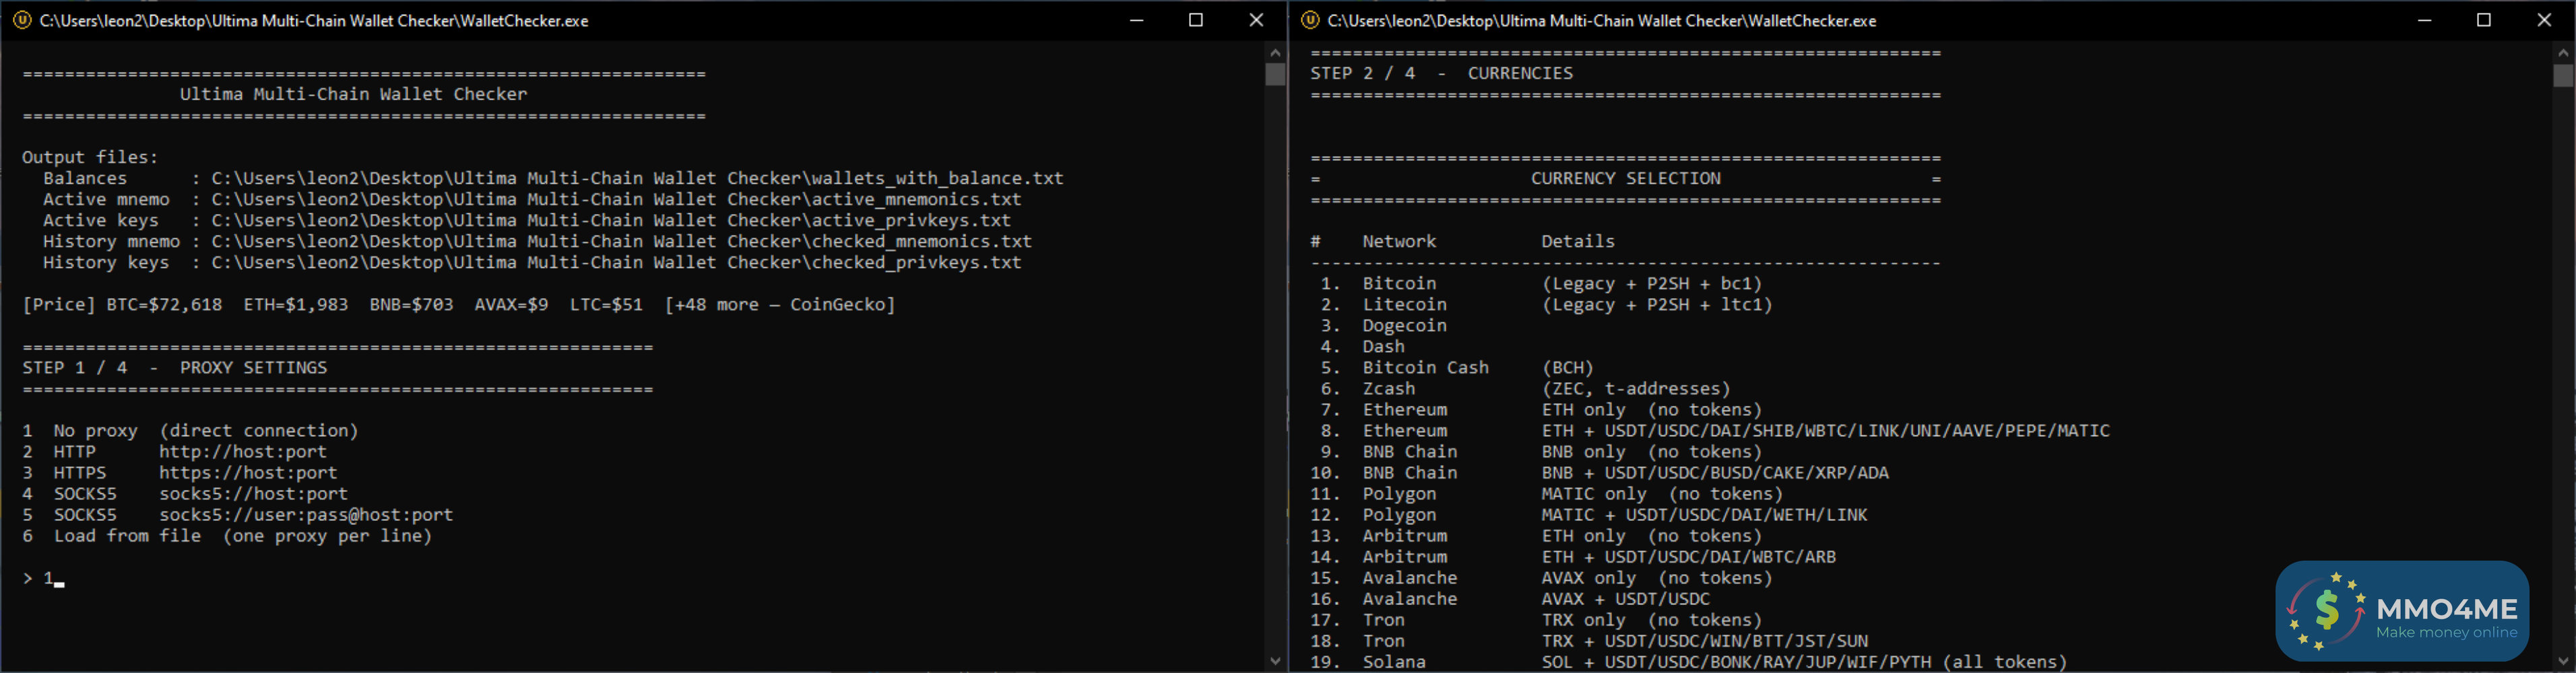Click the proxy choice input prompt
This screenshot has width=2576, height=673.
click(44, 578)
